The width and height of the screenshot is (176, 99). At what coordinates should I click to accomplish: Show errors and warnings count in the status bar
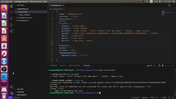tap(17, 98)
